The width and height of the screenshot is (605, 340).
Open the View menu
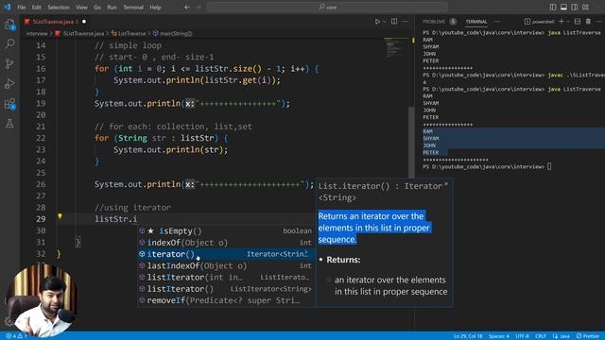tap(81, 7)
